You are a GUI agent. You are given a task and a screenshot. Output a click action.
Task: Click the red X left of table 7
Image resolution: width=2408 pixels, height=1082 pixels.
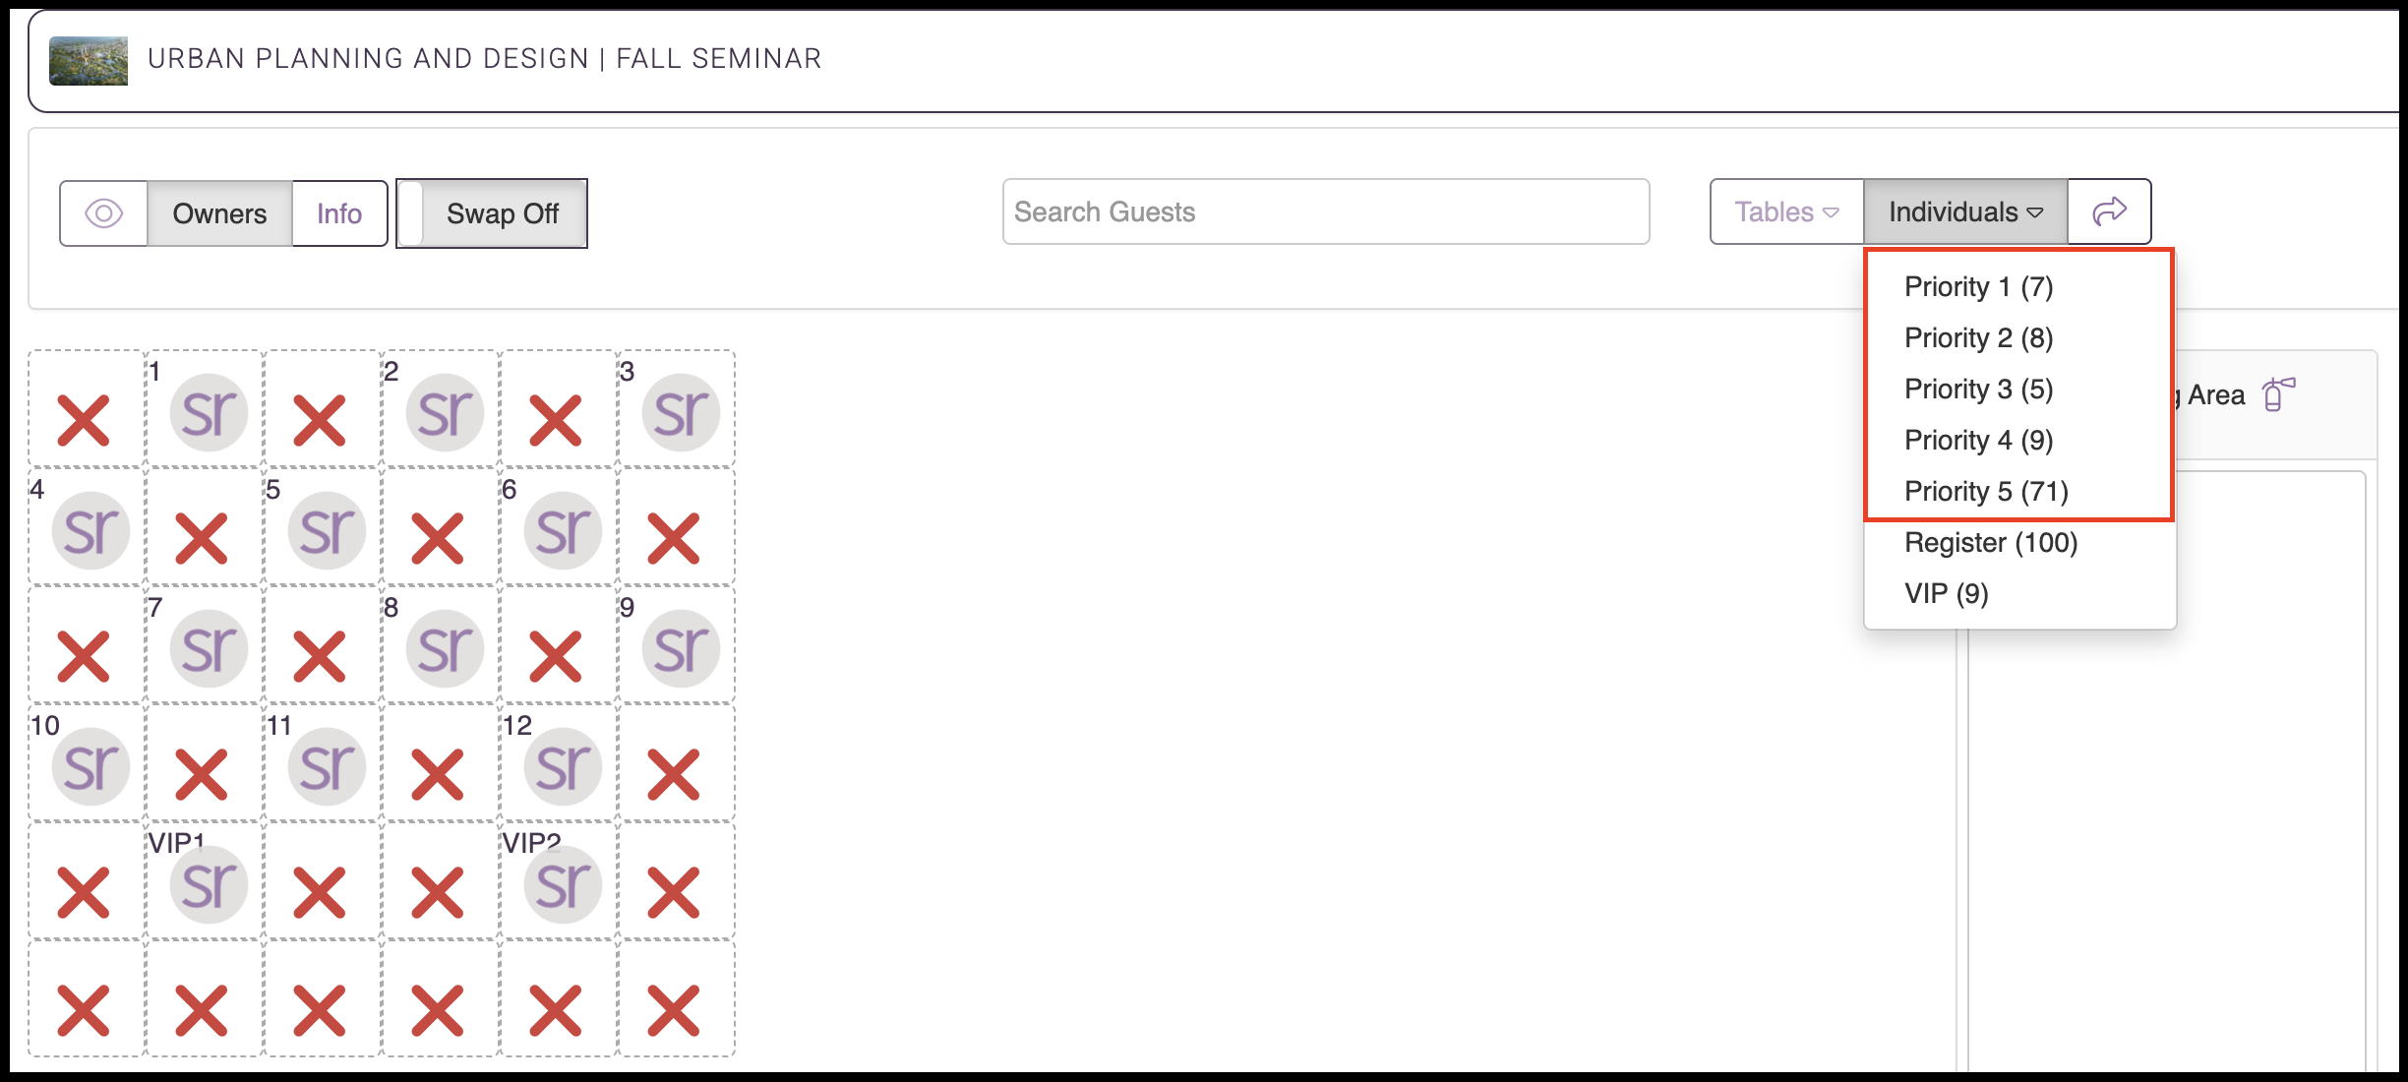tap(84, 656)
